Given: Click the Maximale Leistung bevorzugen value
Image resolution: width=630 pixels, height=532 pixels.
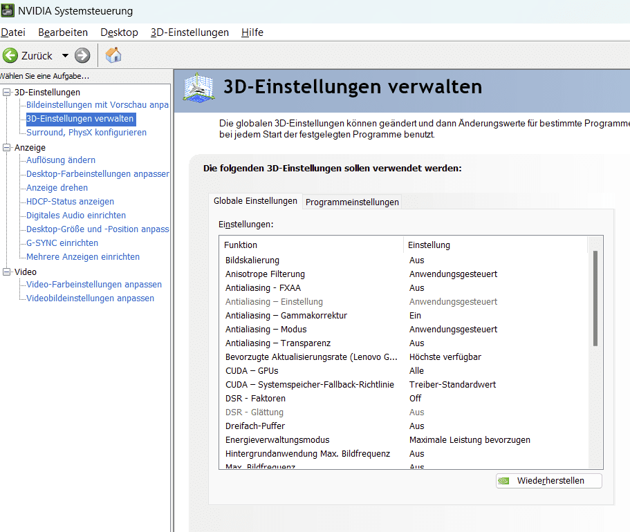Looking at the screenshot, I should click(470, 440).
